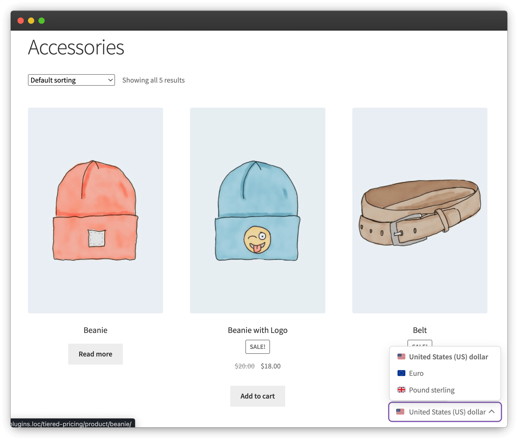Screen dimensions: 518x438
Task: Click the Showing all 5 results text
Action: coord(153,80)
